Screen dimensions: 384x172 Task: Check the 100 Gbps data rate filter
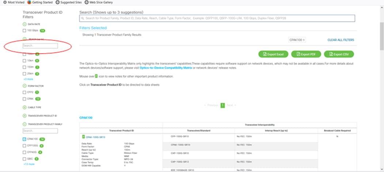pos(24,31)
